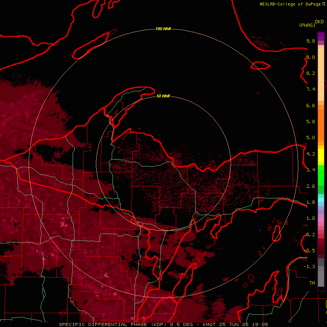The image size is (327, 327).
Task: Click the 2.6 scale value
Action: pos(311,186)
